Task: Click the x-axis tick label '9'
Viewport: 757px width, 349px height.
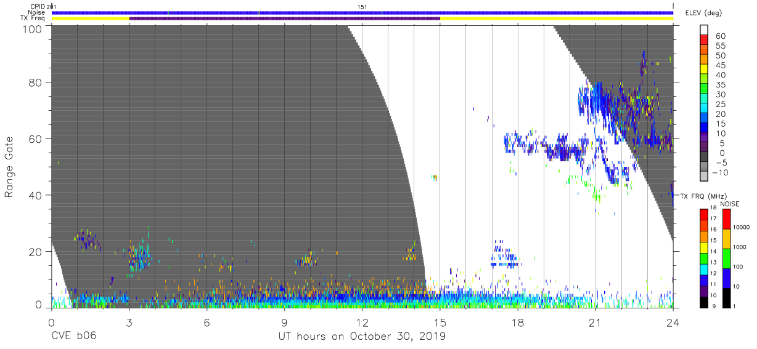Action: (284, 322)
